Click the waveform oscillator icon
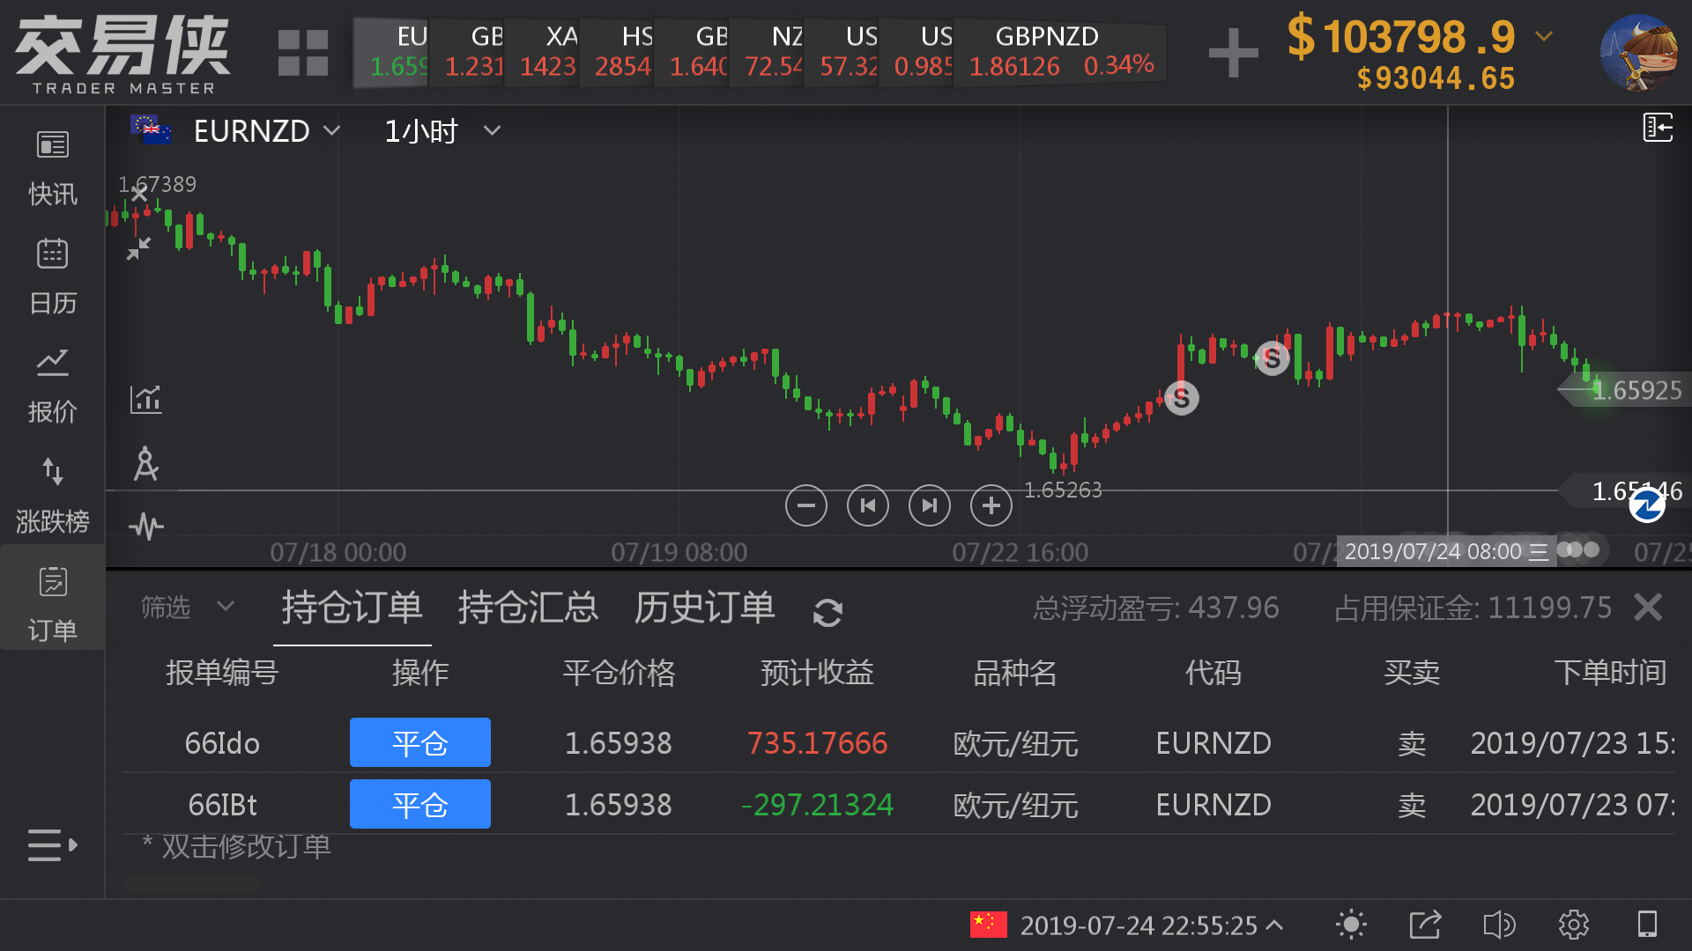1692x951 pixels. pyautogui.click(x=146, y=527)
